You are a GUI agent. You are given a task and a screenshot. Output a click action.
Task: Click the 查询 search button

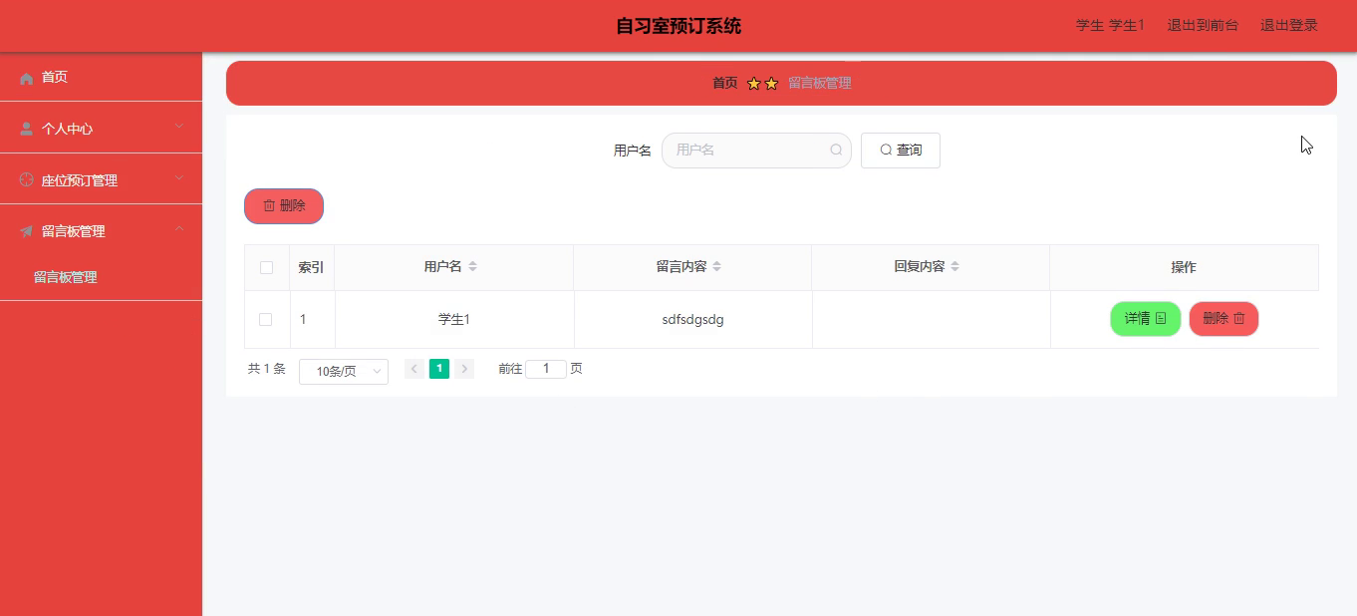tap(901, 151)
